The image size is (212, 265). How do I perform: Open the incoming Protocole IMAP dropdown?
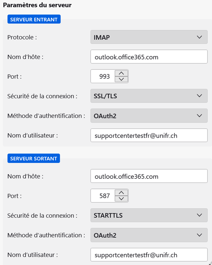tap(149, 37)
